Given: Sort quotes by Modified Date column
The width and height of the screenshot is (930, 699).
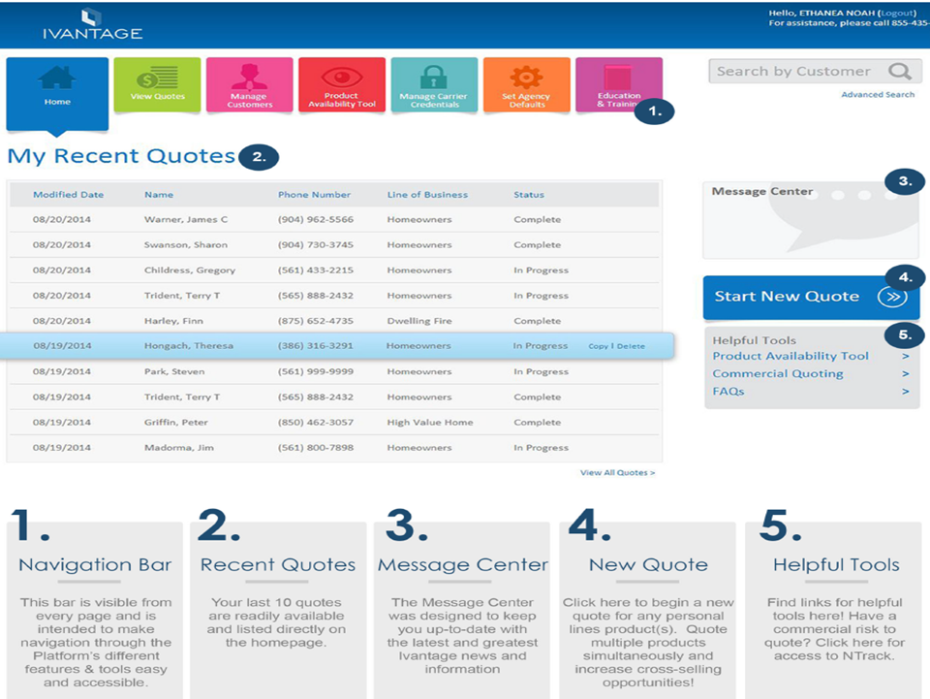Looking at the screenshot, I should pyautogui.click(x=68, y=195).
